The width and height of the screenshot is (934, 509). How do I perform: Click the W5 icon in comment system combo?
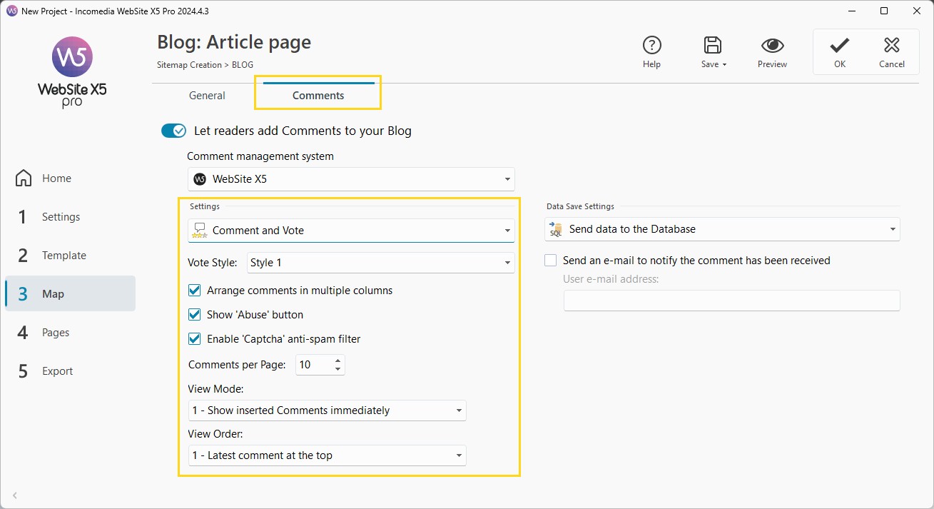[200, 179]
